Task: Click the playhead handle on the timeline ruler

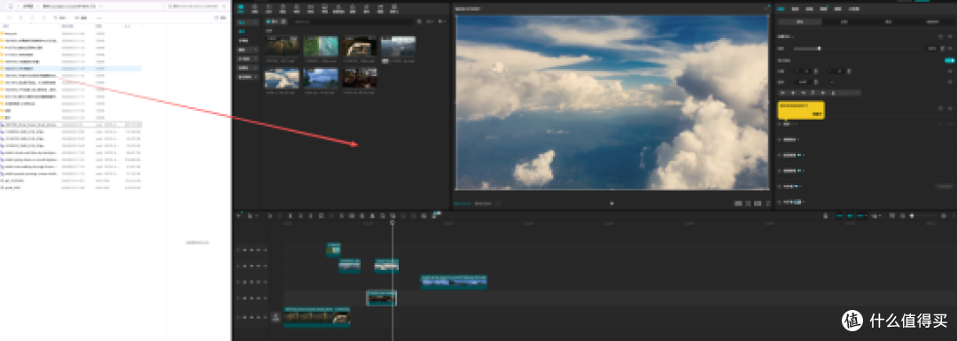Action: 392,222
